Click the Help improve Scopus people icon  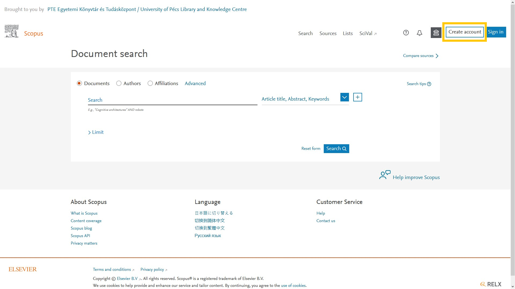[385, 175]
